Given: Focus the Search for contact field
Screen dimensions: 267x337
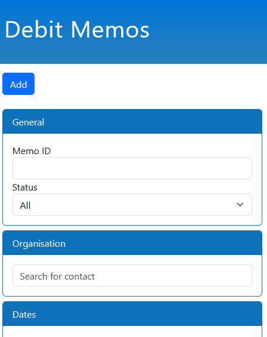Looking at the screenshot, I should (x=132, y=275).
